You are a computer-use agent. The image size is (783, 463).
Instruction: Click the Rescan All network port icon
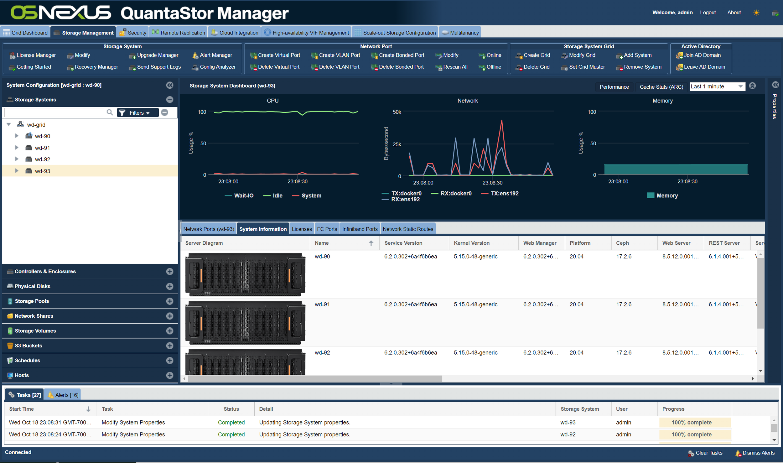click(439, 67)
